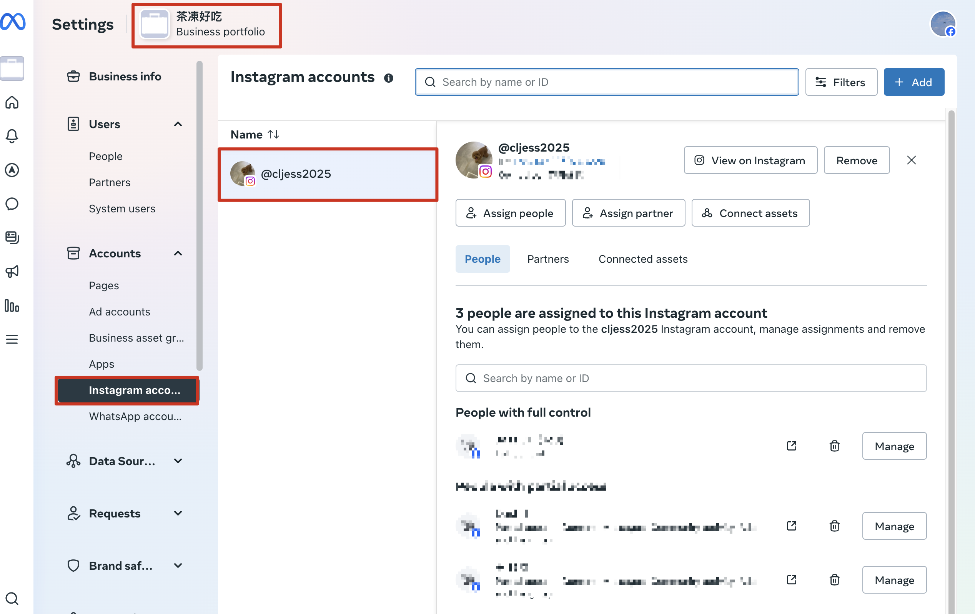Screen dimensions: 975x614
Task: Open Apps under Accounts
Action: [x=101, y=364]
